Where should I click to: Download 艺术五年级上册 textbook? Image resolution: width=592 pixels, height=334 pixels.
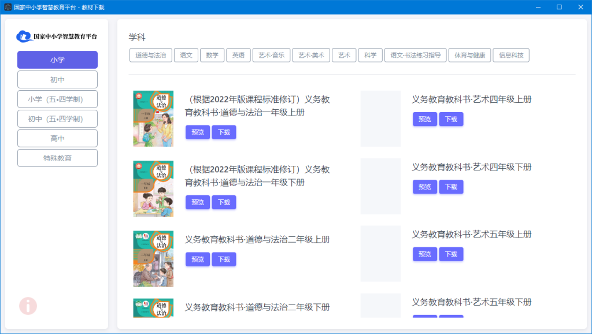click(x=451, y=254)
